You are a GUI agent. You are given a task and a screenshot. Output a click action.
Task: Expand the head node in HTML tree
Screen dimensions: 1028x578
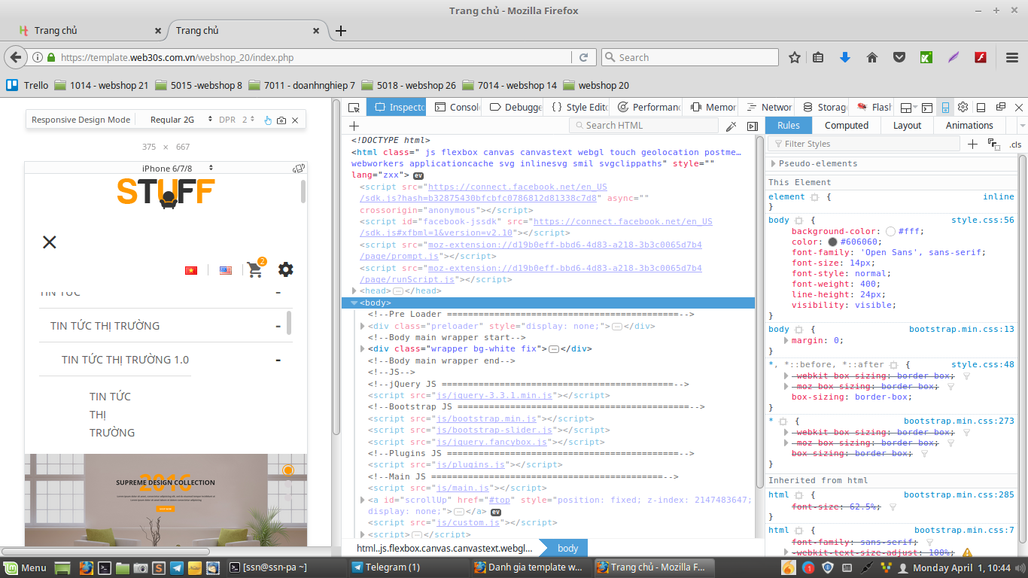point(354,291)
